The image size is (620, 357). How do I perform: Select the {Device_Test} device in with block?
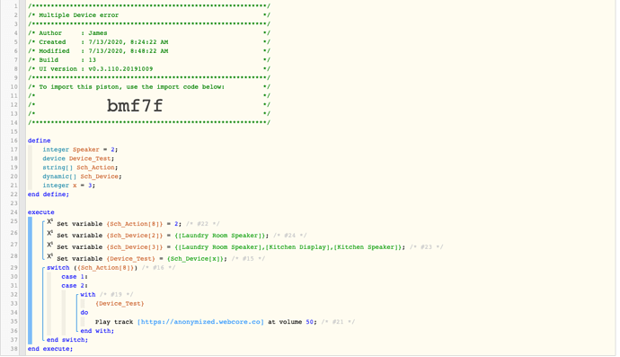(120, 304)
